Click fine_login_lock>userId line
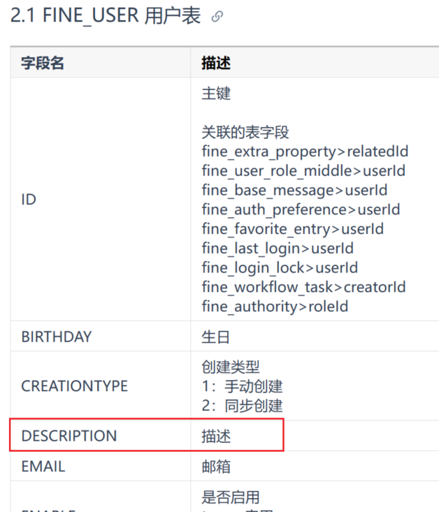439x512 pixels. click(x=280, y=268)
